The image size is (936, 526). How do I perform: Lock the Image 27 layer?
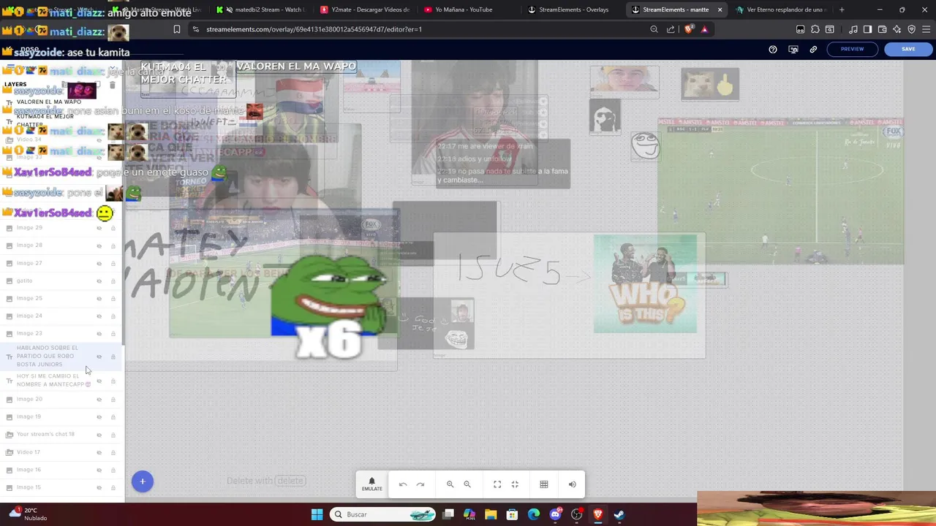click(113, 263)
